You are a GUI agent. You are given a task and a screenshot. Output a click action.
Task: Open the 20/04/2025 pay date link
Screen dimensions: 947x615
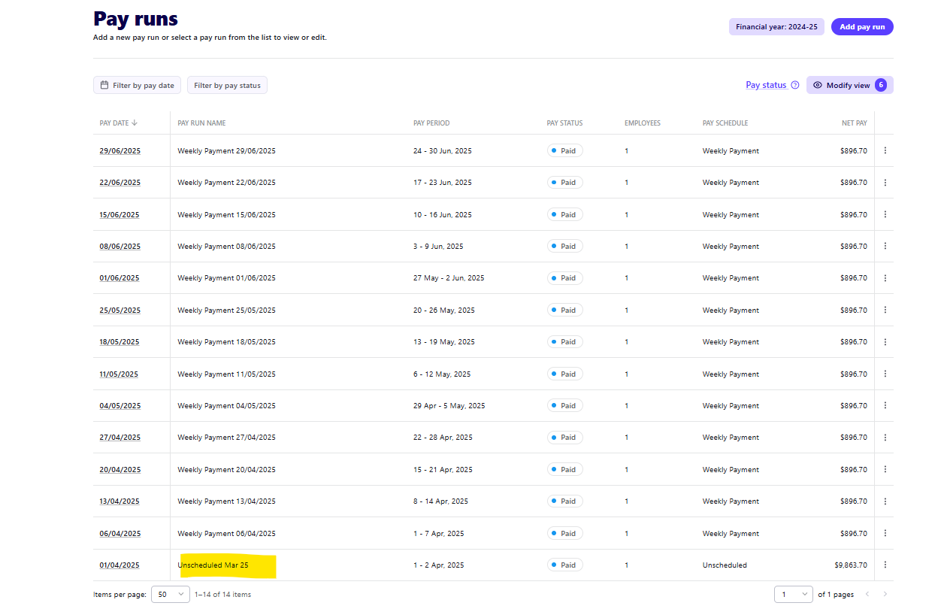120,469
